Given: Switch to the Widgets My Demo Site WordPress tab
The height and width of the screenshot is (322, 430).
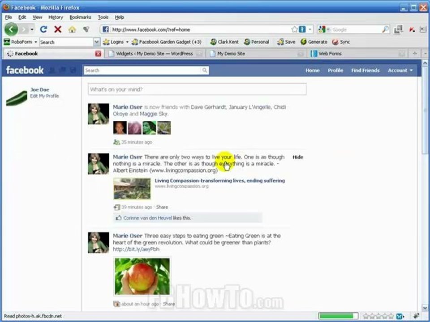Looking at the screenshot, I should coord(155,54).
